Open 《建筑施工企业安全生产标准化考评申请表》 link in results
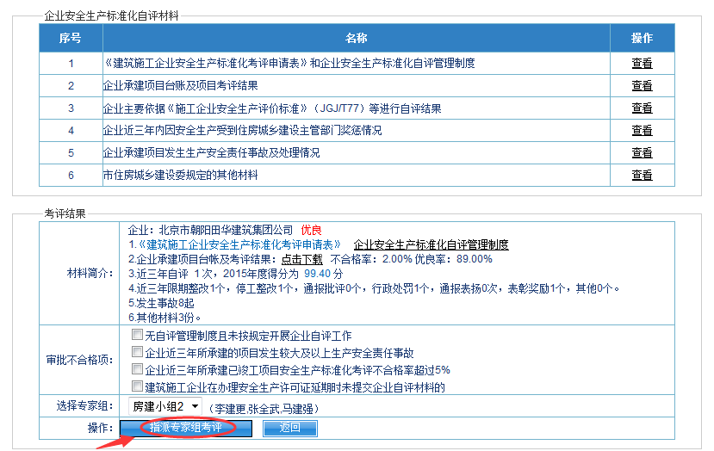 [238, 244]
